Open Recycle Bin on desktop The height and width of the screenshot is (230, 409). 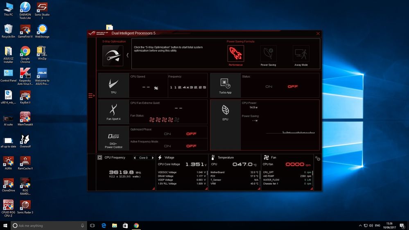click(x=8, y=31)
